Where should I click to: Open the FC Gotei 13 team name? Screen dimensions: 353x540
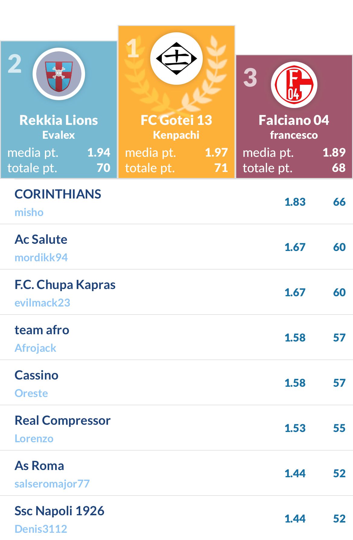coord(176,120)
